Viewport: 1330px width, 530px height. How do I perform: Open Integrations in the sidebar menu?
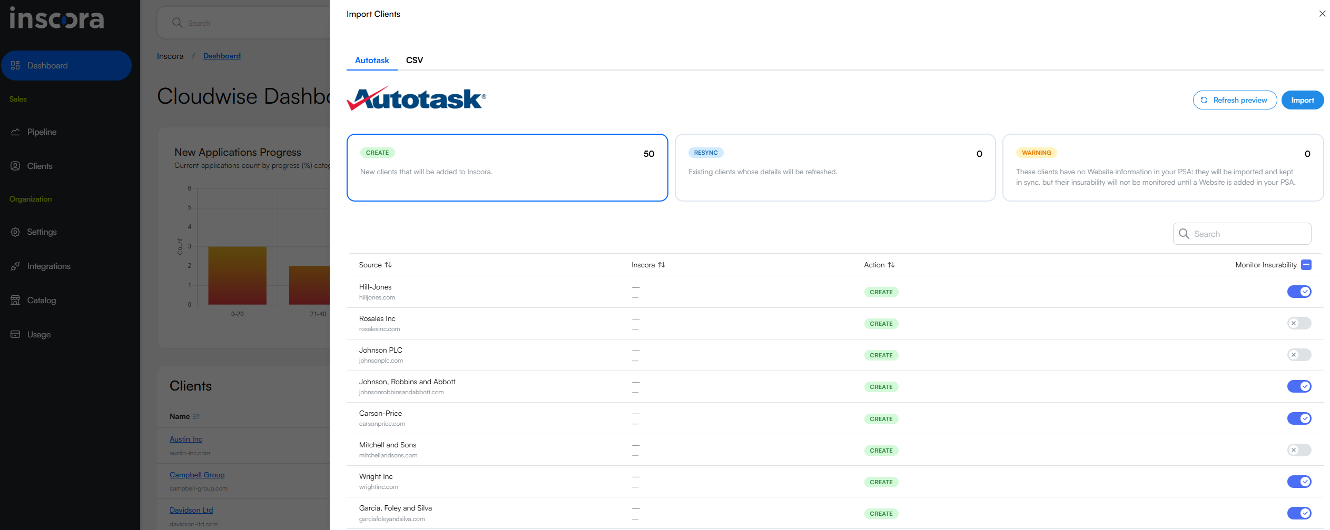tap(66, 266)
